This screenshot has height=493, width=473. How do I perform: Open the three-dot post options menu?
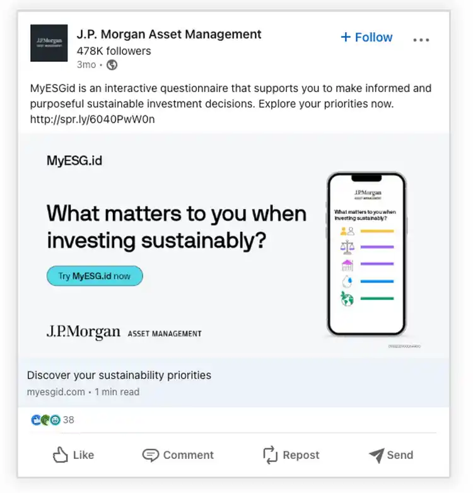click(x=421, y=40)
